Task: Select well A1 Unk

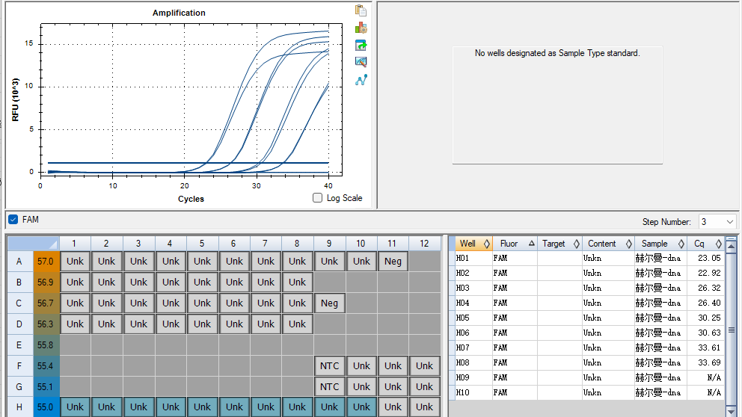Action: [75, 262]
